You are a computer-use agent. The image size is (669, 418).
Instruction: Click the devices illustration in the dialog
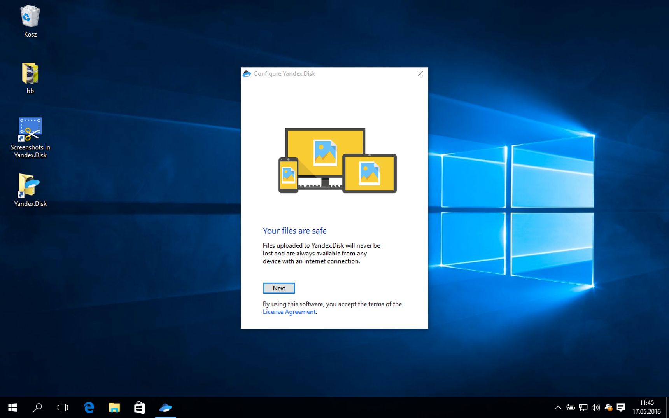pos(337,161)
